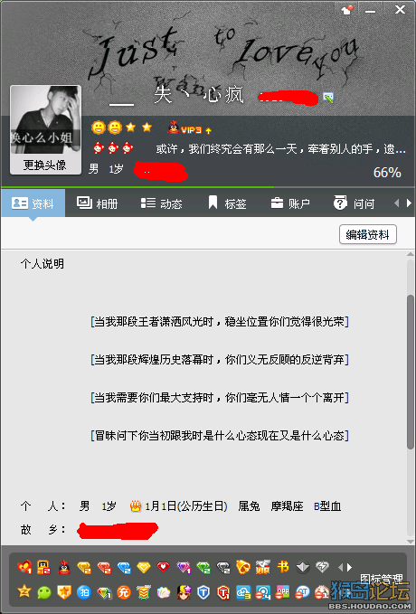The image size is (416, 614).
Task: Click the 书 book service icon
Action: [x=283, y=567]
